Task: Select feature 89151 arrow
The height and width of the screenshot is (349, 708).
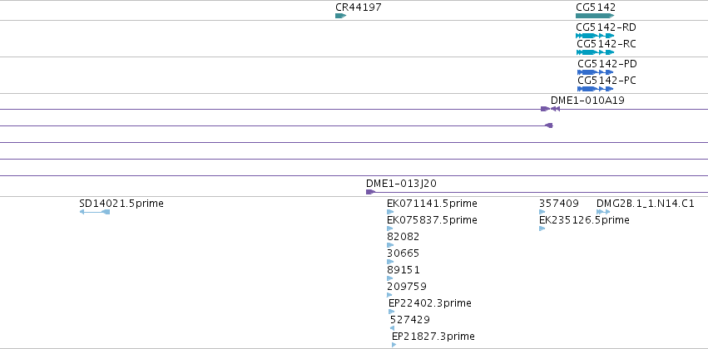Action: [390, 278]
